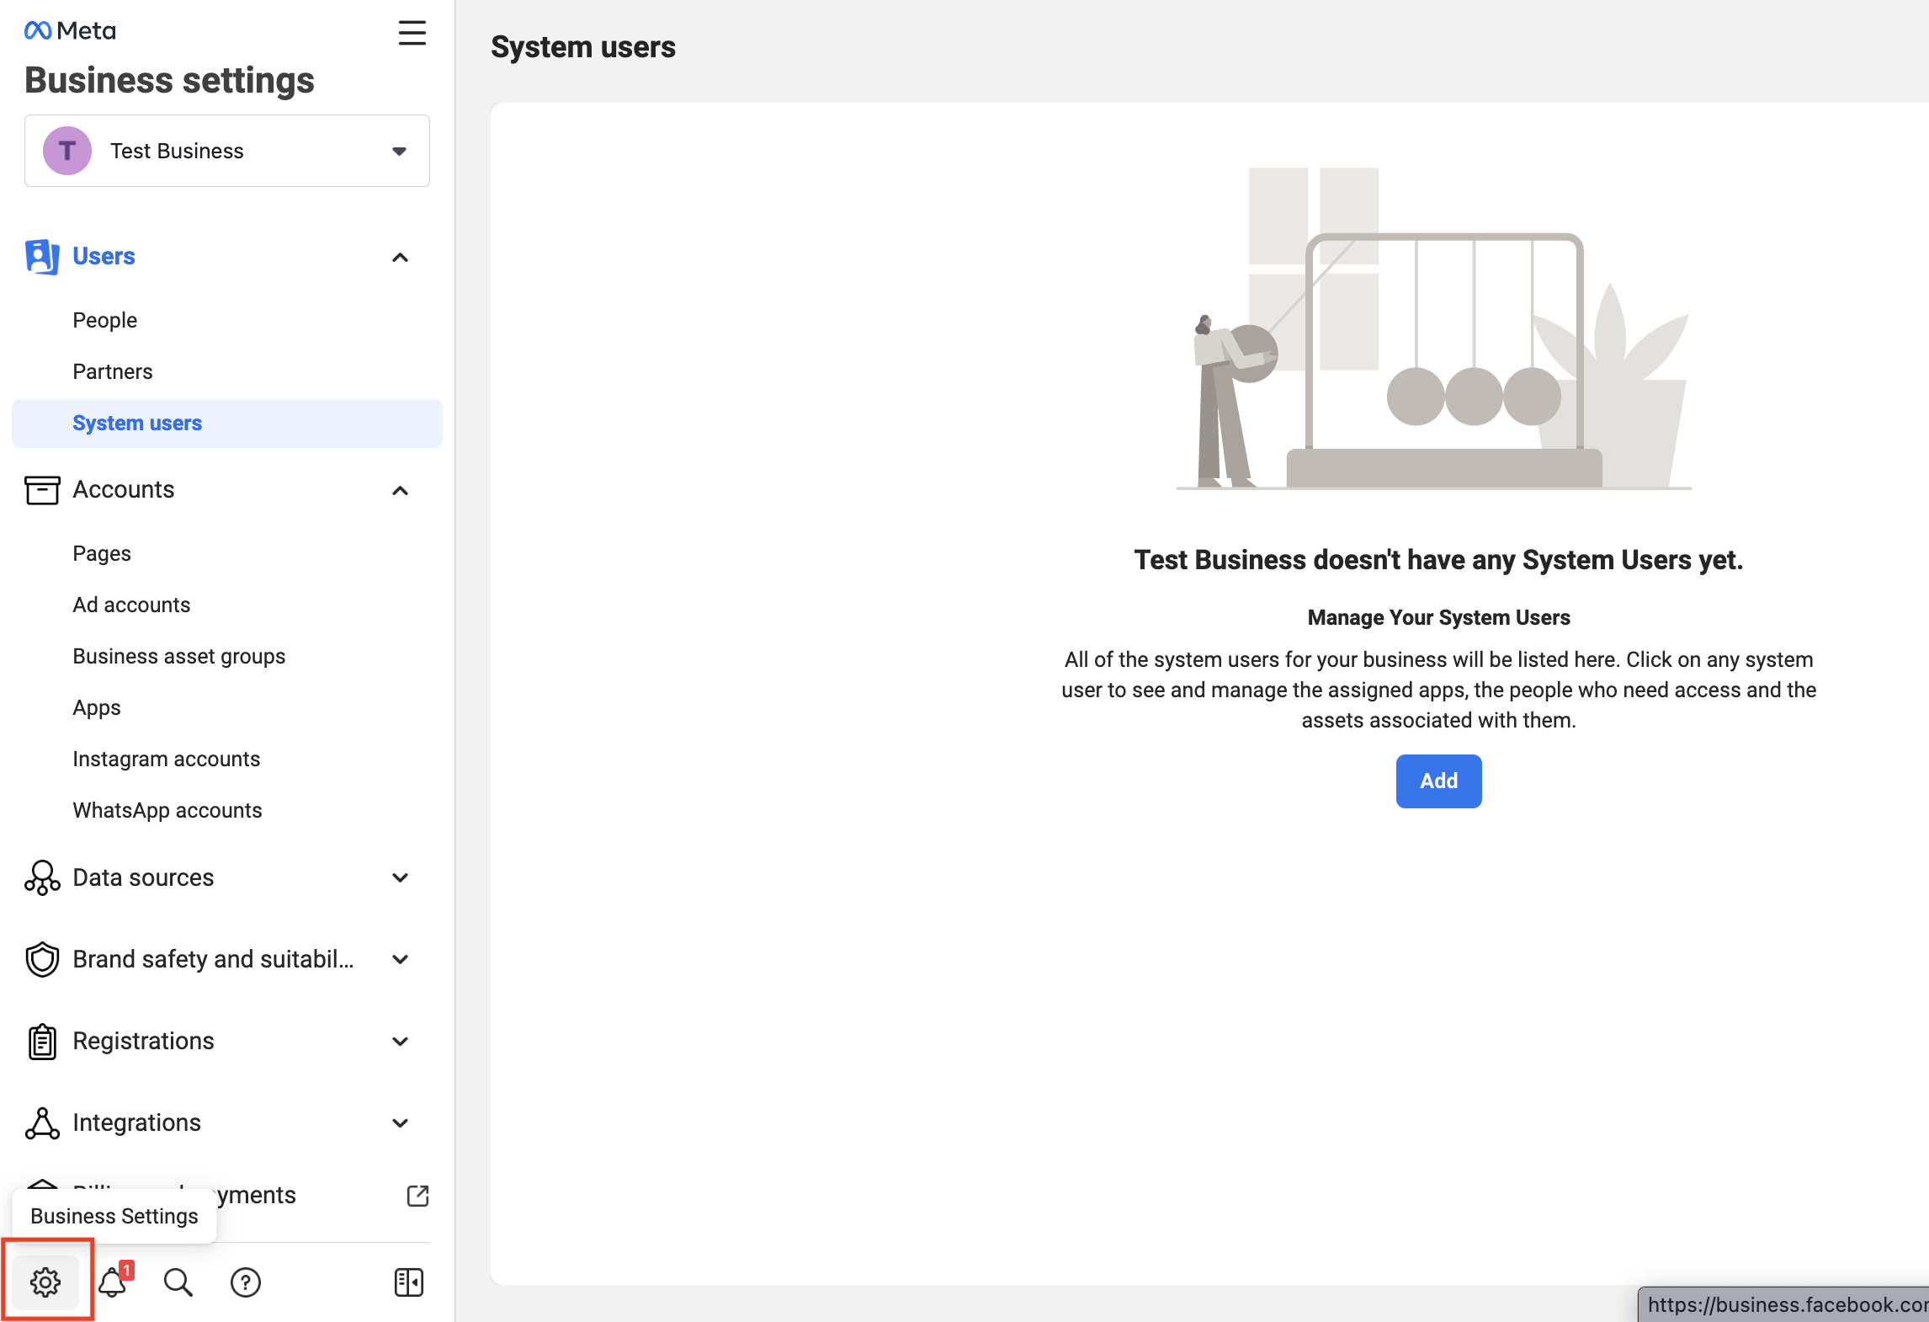The image size is (1929, 1322).
Task: Expand the Registrations section
Action: click(400, 1041)
